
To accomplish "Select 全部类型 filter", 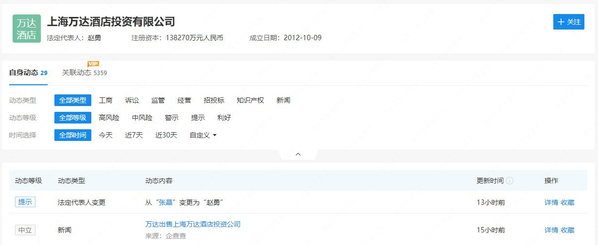I will coord(73,100).
